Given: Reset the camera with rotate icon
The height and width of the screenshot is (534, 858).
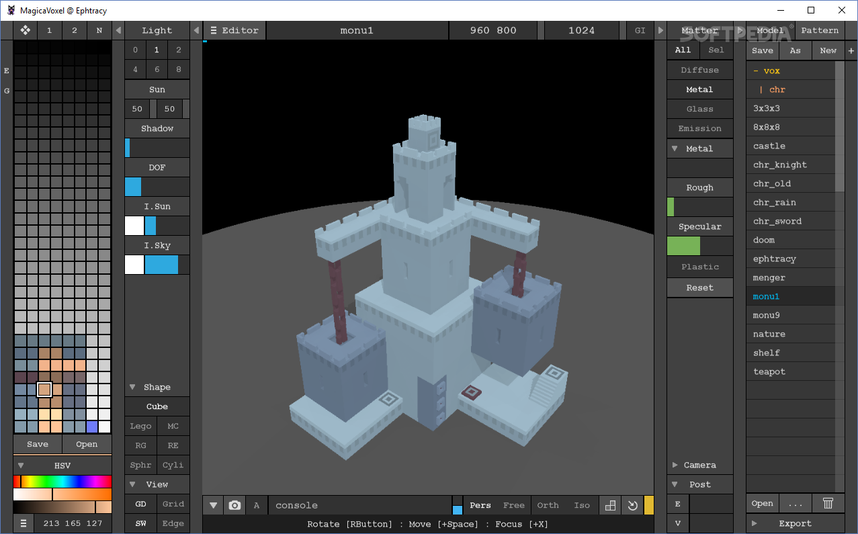Looking at the screenshot, I should [x=632, y=505].
